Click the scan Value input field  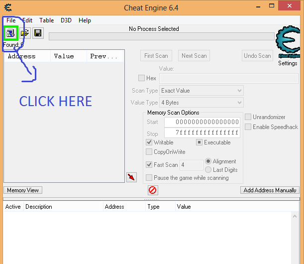pos(229,78)
